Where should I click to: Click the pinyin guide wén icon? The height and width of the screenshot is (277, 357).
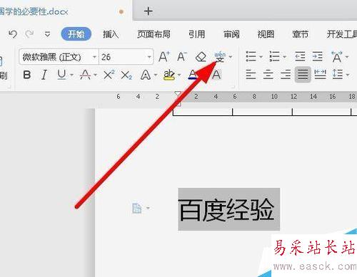tap(220, 57)
